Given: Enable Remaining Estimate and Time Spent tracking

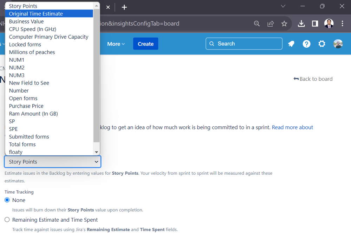Looking at the screenshot, I should pos(7,219).
